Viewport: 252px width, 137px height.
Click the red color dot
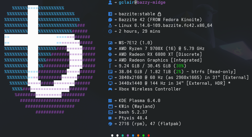[149, 136]
